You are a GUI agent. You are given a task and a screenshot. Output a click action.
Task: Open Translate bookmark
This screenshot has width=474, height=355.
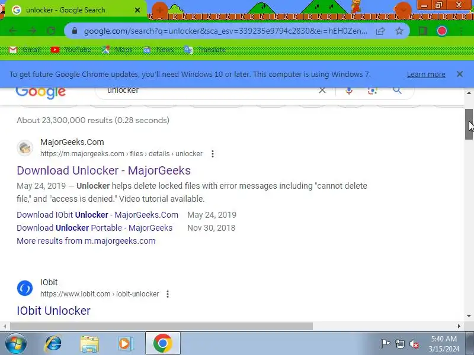tap(204, 50)
